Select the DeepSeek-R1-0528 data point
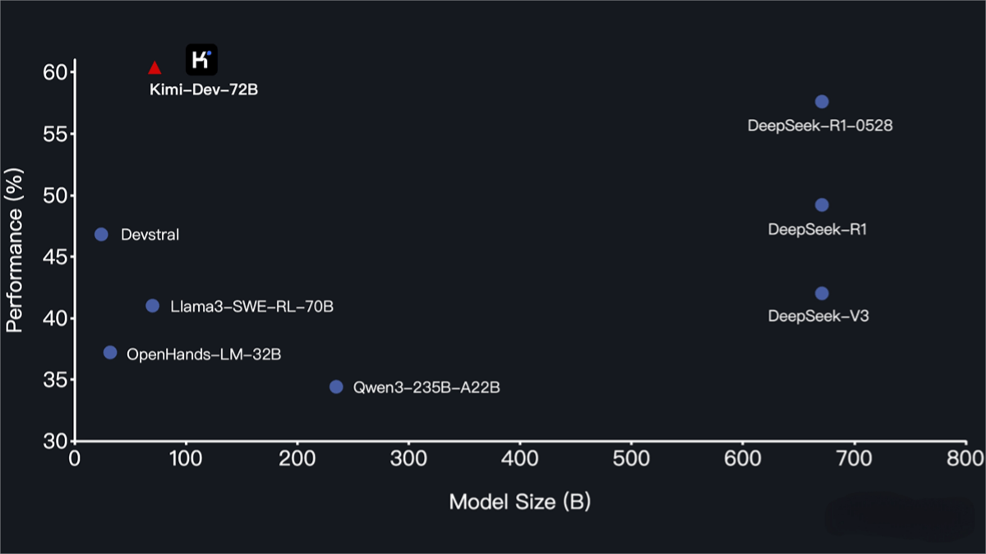 822,102
